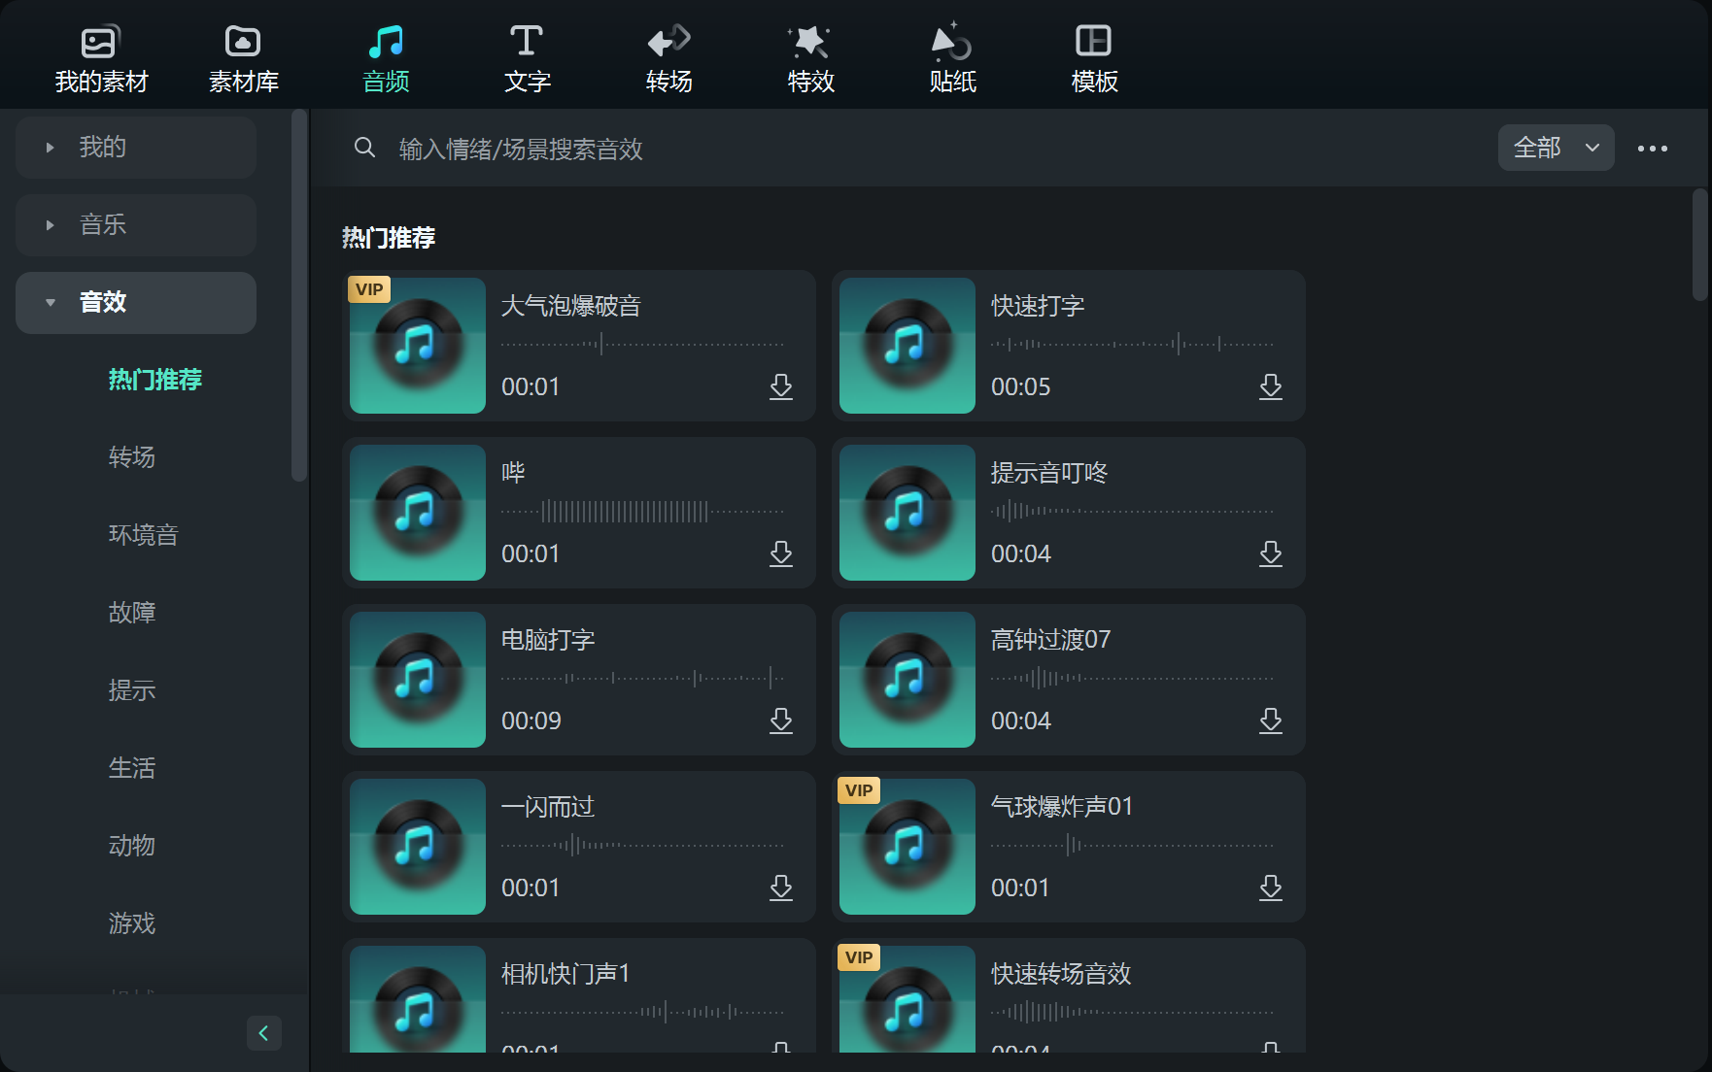Viewport: 1712px width, 1072px height.
Task: Open the 全部 filter dropdown
Action: click(1555, 148)
